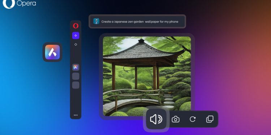
Task: Open the Aria app icon inside the sidebar
Action: 76,67
